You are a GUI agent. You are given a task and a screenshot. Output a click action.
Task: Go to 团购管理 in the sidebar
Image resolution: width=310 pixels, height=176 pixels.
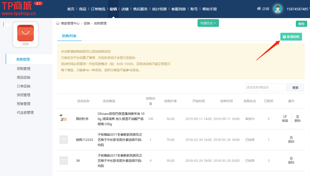click(23, 69)
